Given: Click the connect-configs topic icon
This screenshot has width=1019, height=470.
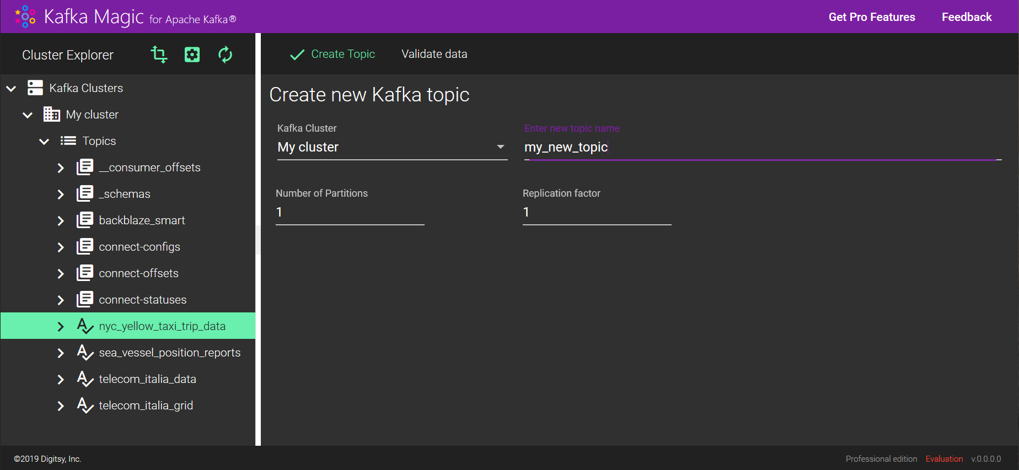Looking at the screenshot, I should click(85, 246).
